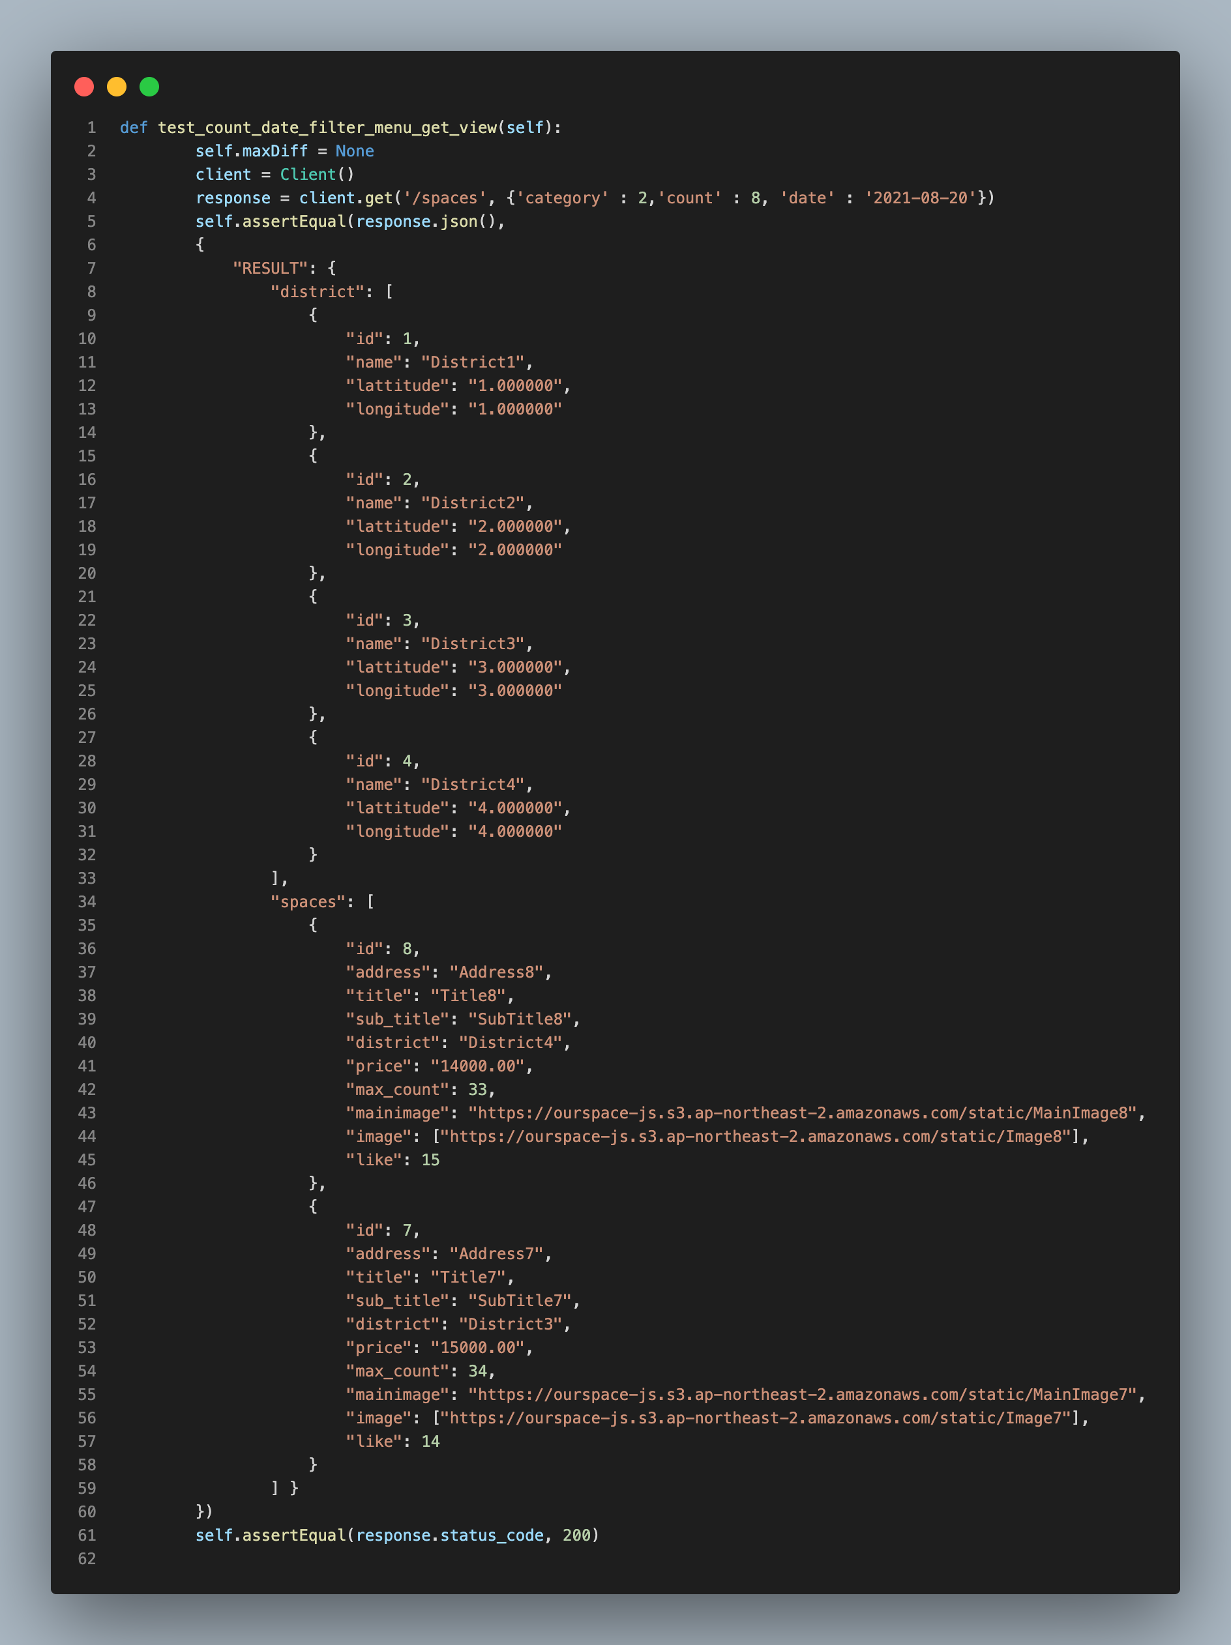Image resolution: width=1231 pixels, height=1645 pixels.
Task: Click the "longitude": "4.000000" line
Action: coord(454,832)
